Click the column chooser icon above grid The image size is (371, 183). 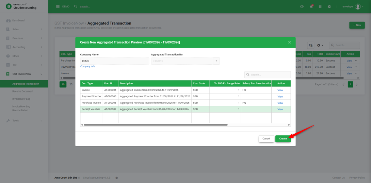pyautogui.click(x=311, y=45)
